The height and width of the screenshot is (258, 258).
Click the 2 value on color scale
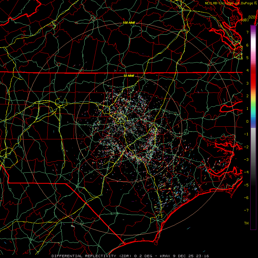point(247,96)
